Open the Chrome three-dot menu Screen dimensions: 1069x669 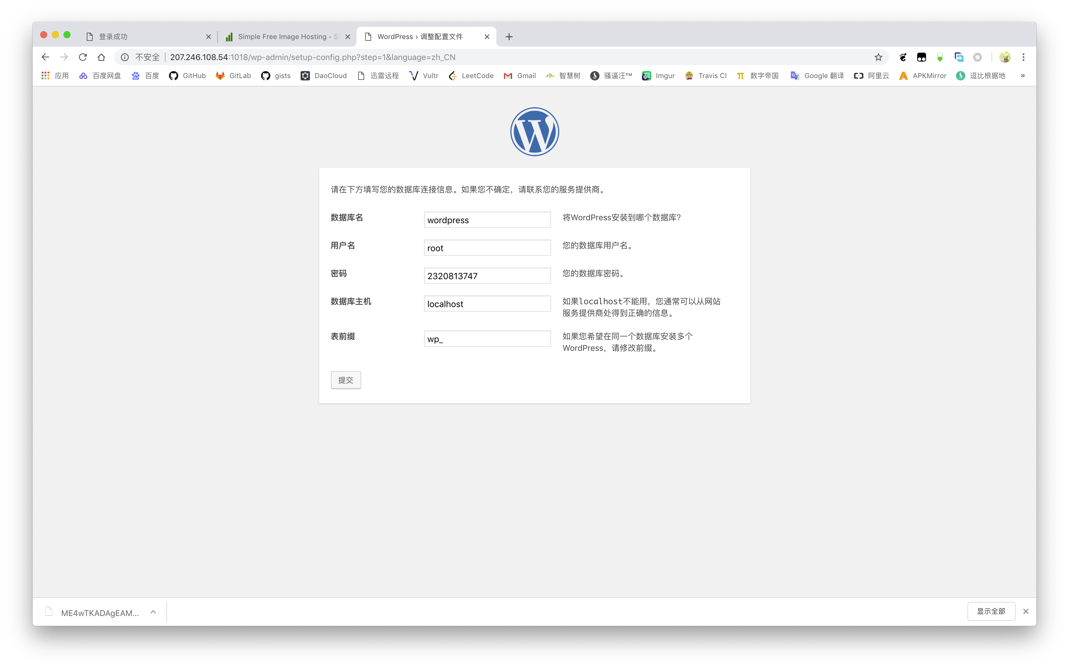pos(1023,57)
